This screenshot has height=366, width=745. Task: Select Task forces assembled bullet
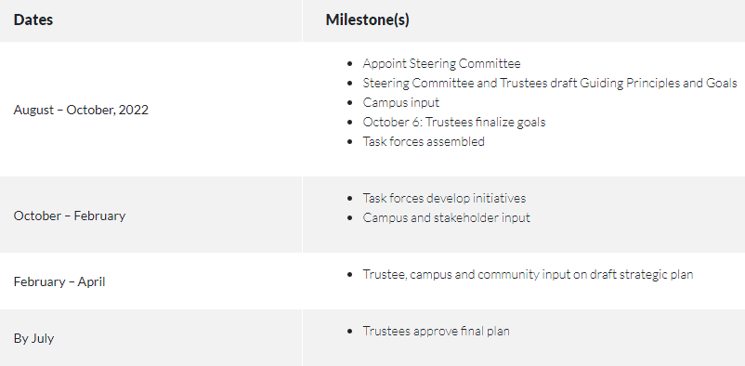[424, 141]
